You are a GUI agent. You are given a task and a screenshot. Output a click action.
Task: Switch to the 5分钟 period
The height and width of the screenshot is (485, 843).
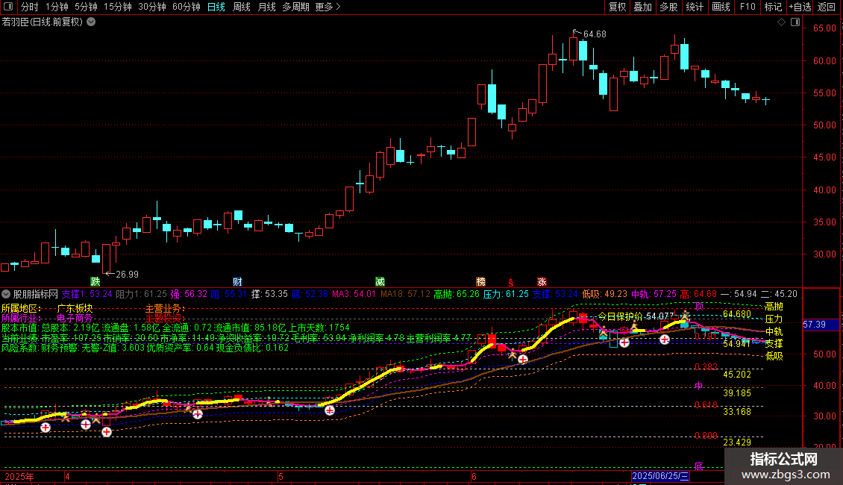click(86, 7)
